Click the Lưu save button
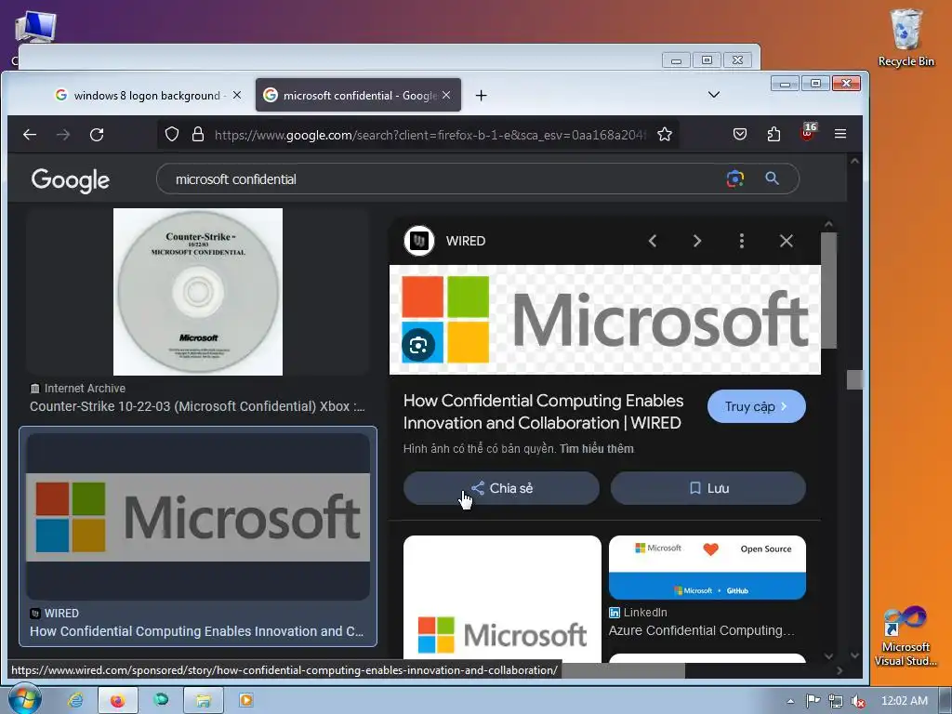 click(708, 488)
